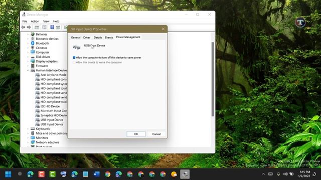Click OK in the Properties dialog

pos(136,134)
